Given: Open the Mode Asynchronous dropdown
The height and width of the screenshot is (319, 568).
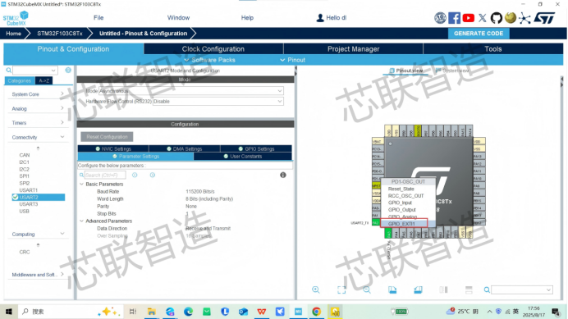Looking at the screenshot, I should tap(191, 91).
